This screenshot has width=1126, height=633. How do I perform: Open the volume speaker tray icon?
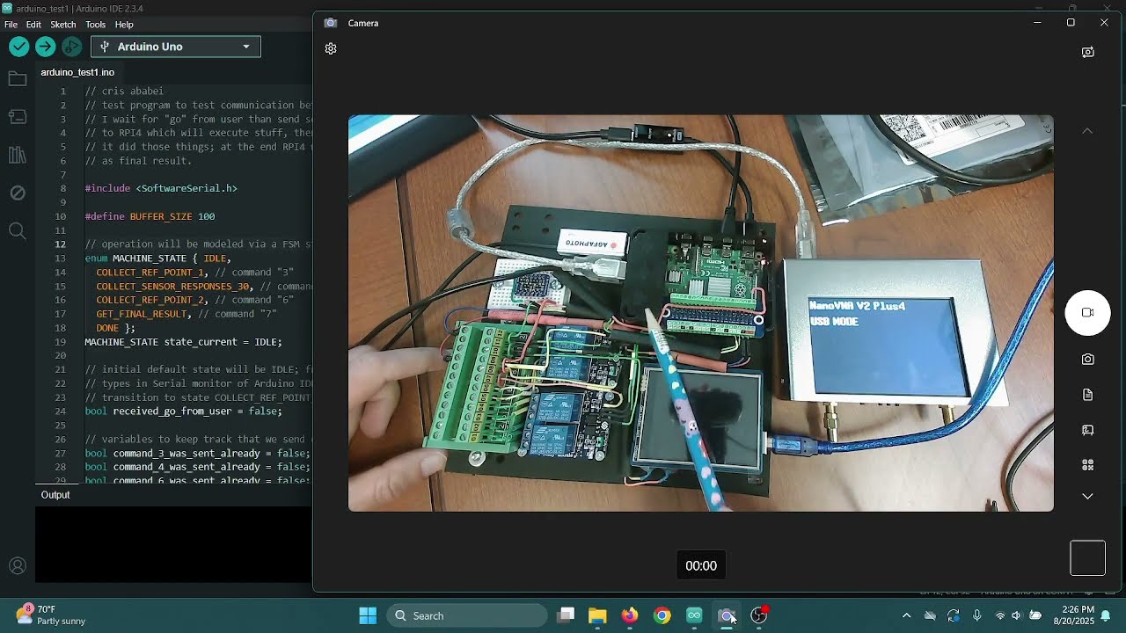pyautogui.click(x=1016, y=615)
